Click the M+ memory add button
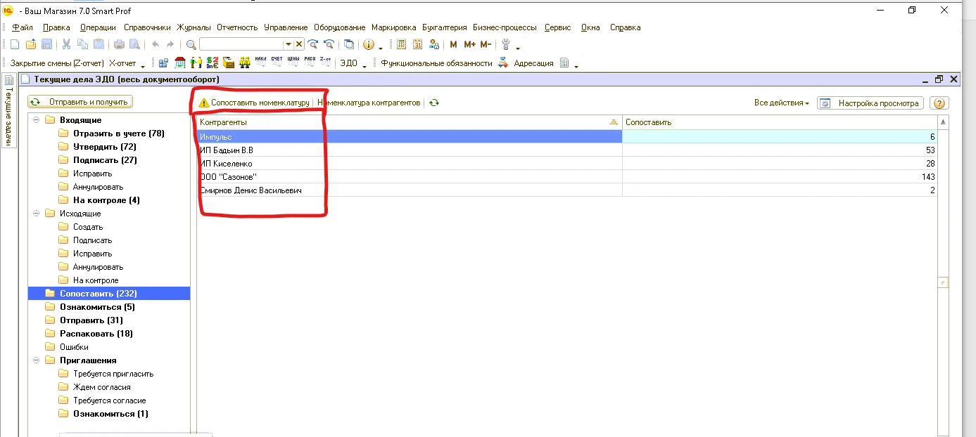Viewport: 976px width, 437px height. [x=469, y=44]
